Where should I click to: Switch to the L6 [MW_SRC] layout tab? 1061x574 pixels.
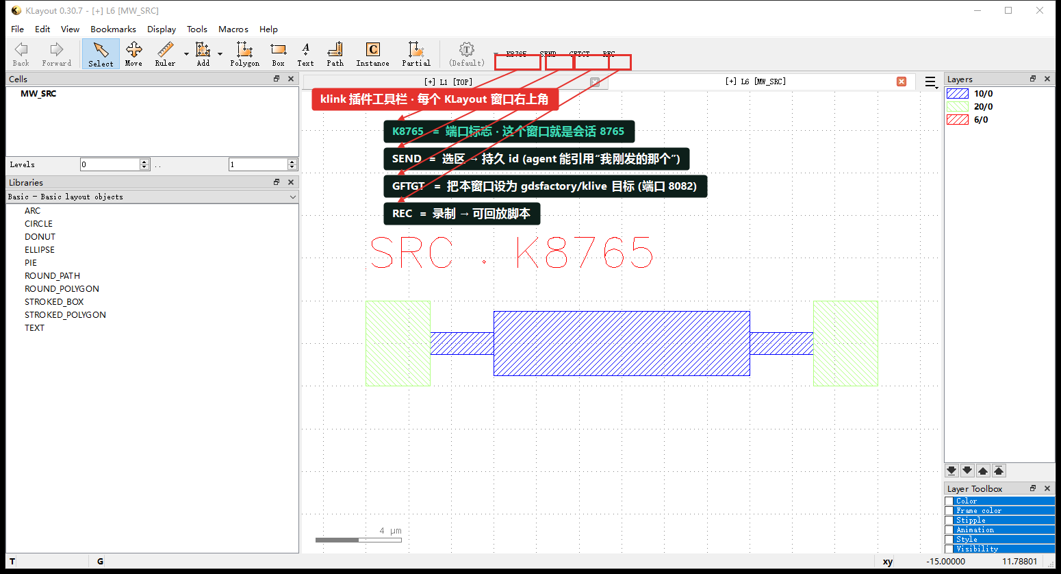coord(756,82)
